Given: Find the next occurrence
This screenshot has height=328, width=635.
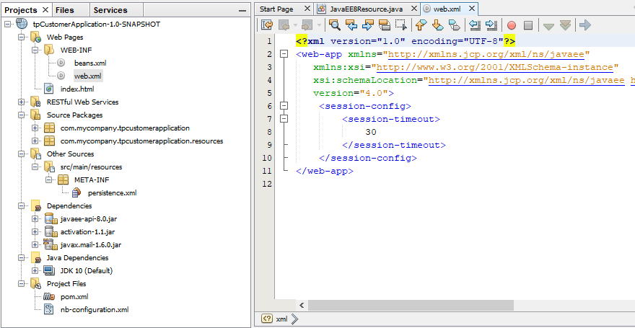Looking at the screenshot, I should (x=368, y=25).
